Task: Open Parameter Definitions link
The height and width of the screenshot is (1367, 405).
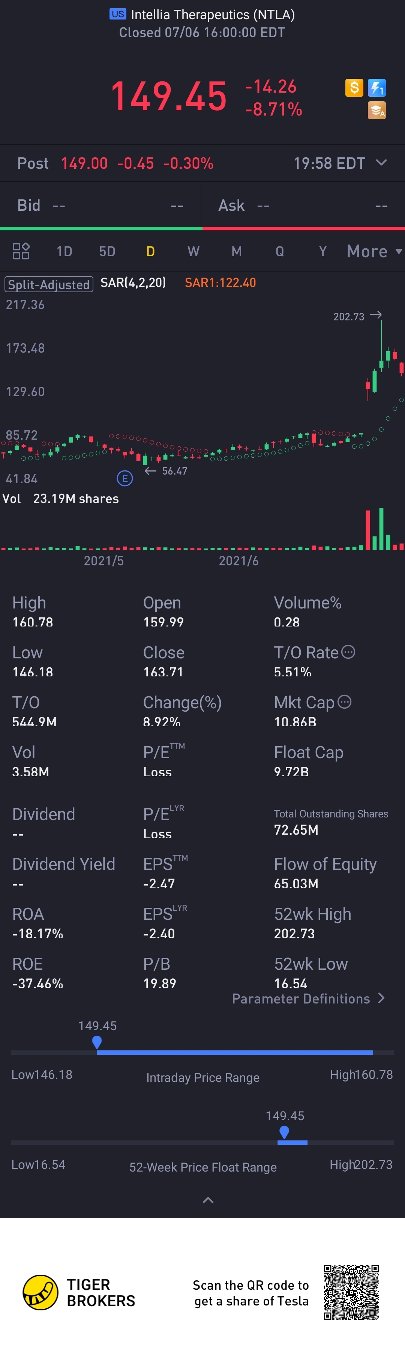Action: pos(308,999)
